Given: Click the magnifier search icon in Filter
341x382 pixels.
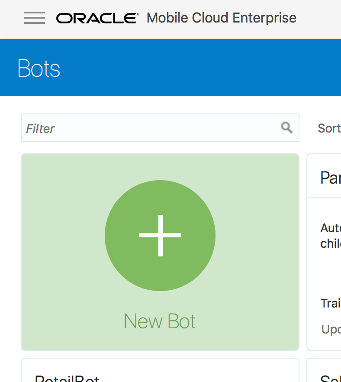Looking at the screenshot, I should (x=287, y=128).
